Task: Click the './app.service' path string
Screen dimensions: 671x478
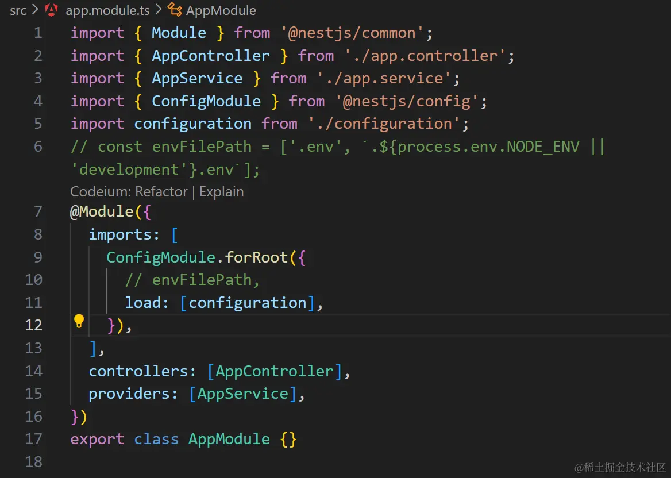Action: click(384, 79)
